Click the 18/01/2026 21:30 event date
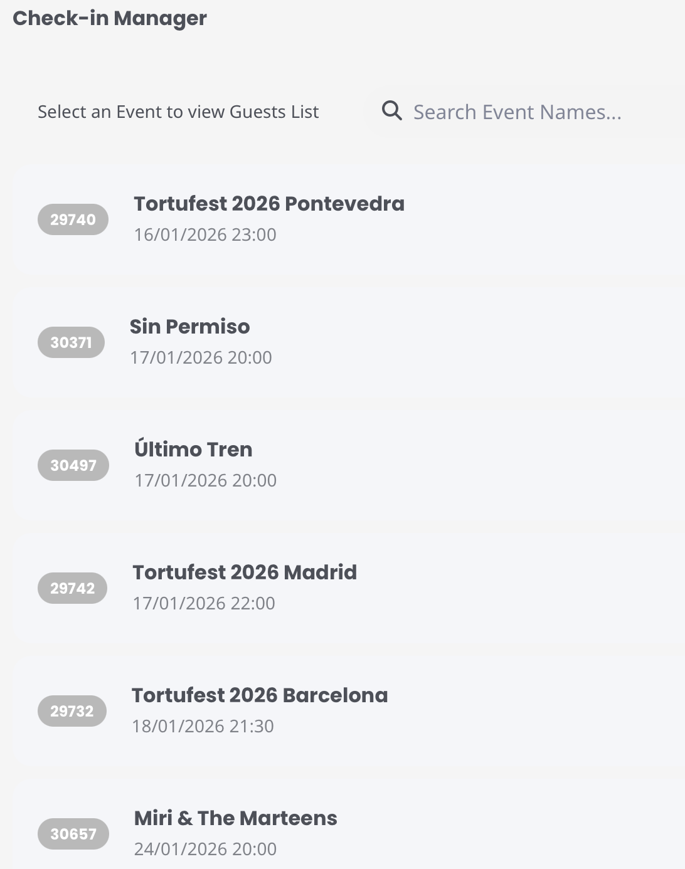This screenshot has height=869, width=685. [203, 726]
